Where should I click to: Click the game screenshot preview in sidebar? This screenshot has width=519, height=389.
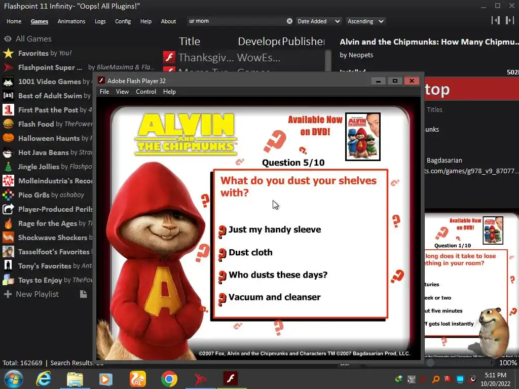click(x=471, y=285)
